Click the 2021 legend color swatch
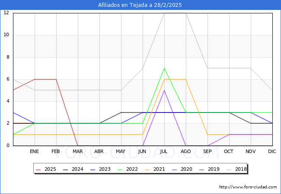Viewport: 281px width, 194px height. click(x=147, y=169)
